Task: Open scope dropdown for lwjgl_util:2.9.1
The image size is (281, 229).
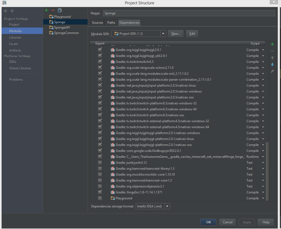Action: click(x=263, y=56)
